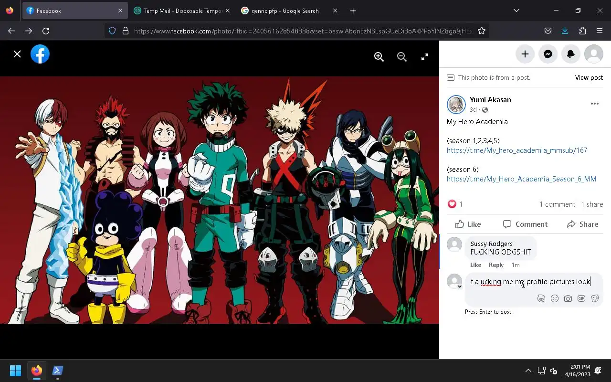Open the season 6 Telegram link

click(x=521, y=179)
